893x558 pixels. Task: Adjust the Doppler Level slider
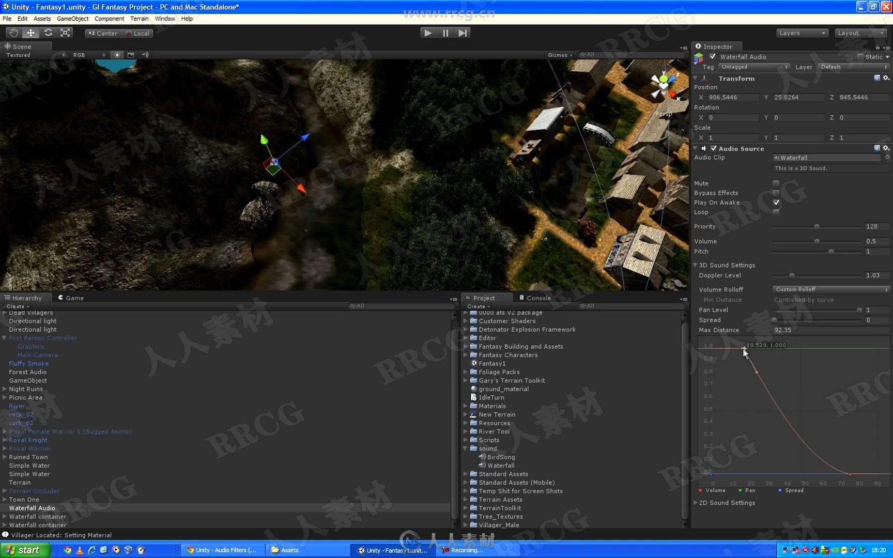pos(817,275)
